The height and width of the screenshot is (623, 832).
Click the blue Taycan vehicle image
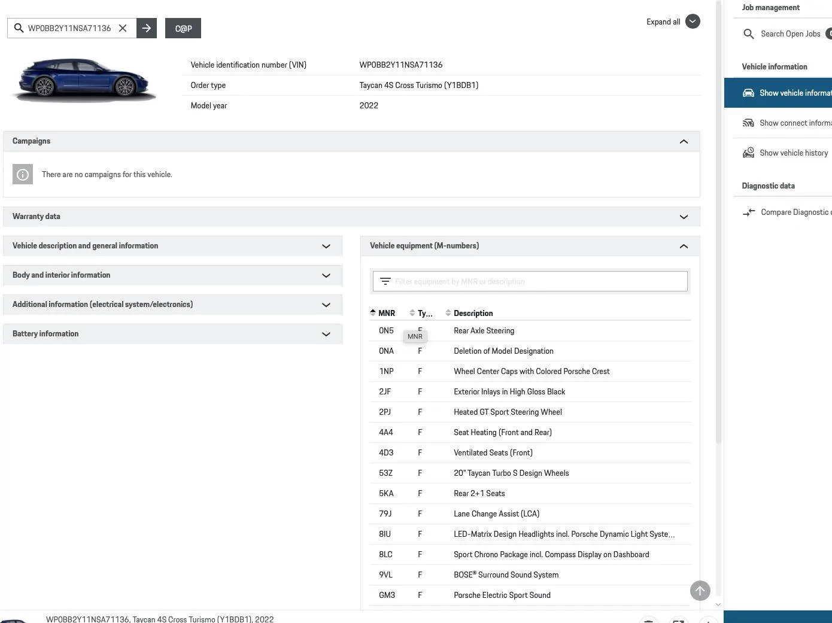pyautogui.click(x=84, y=81)
